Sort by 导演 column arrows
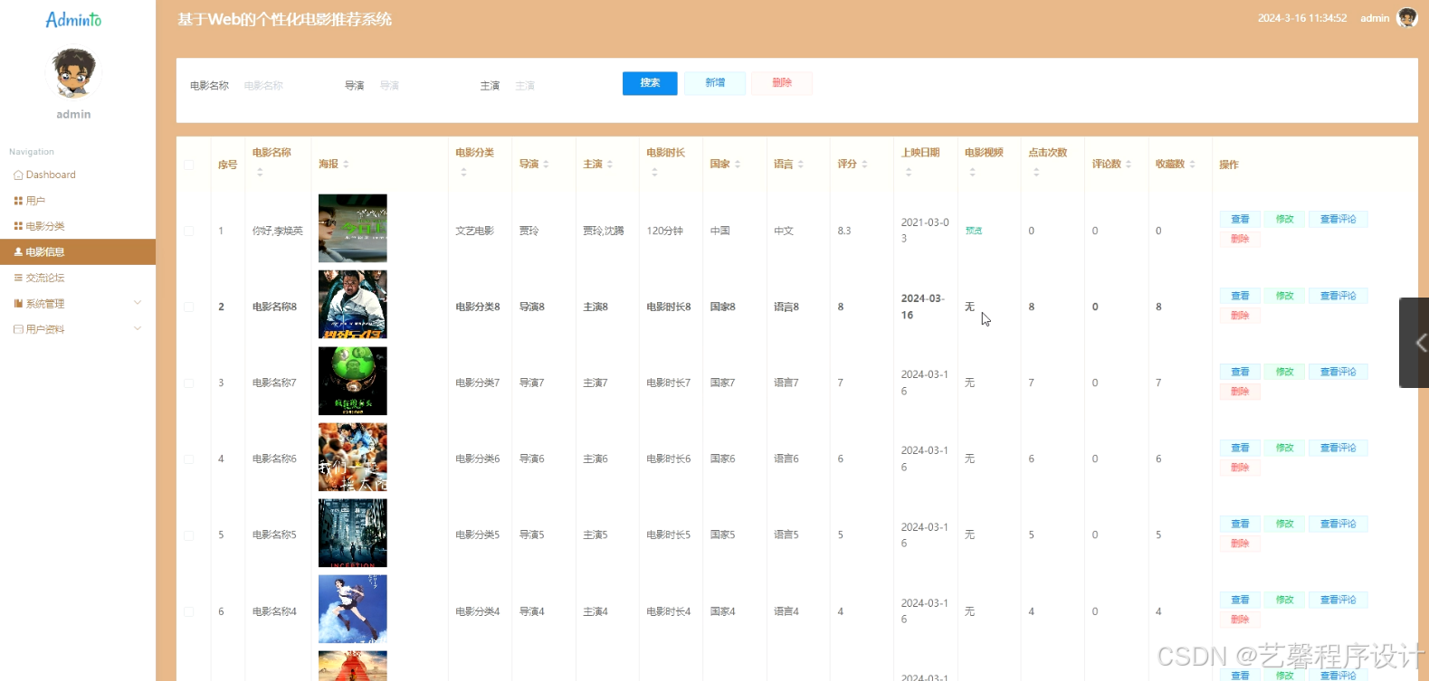Viewport: 1429px width, 681px height. 546,164
